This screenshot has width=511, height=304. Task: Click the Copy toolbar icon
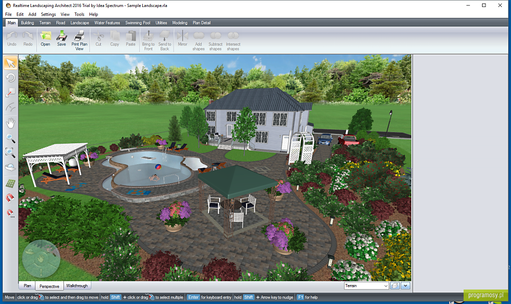[114, 39]
